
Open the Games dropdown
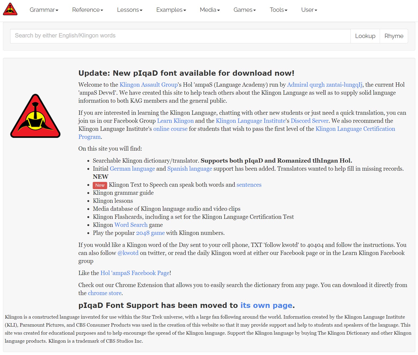tap(245, 10)
